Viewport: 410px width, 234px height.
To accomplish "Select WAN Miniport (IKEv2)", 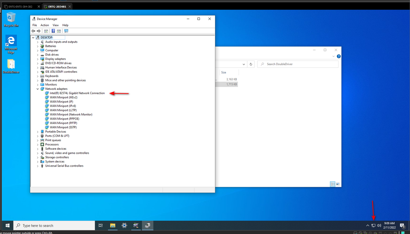I will [63, 97].
